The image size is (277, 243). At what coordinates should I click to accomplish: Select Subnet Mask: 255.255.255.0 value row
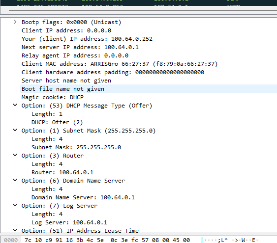click(x=76, y=147)
